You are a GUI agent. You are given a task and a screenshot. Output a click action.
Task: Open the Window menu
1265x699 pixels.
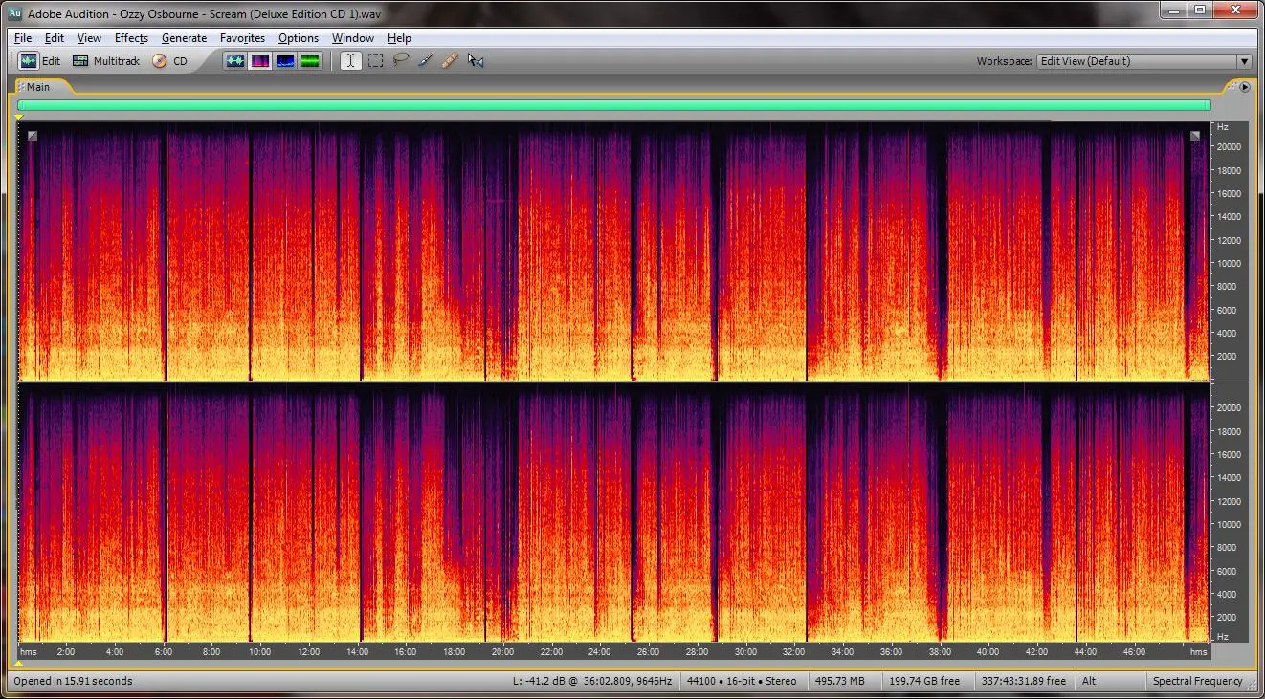(353, 38)
